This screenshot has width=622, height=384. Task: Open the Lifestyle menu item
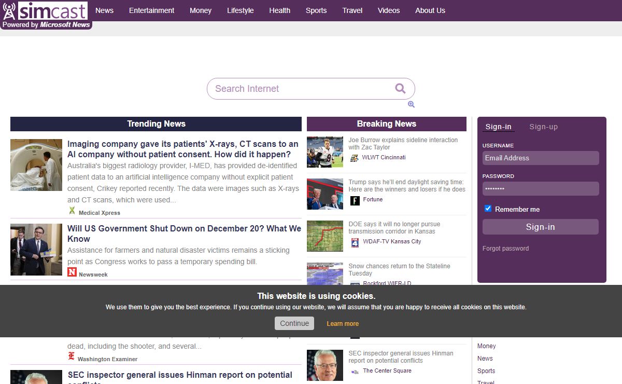pyautogui.click(x=241, y=10)
